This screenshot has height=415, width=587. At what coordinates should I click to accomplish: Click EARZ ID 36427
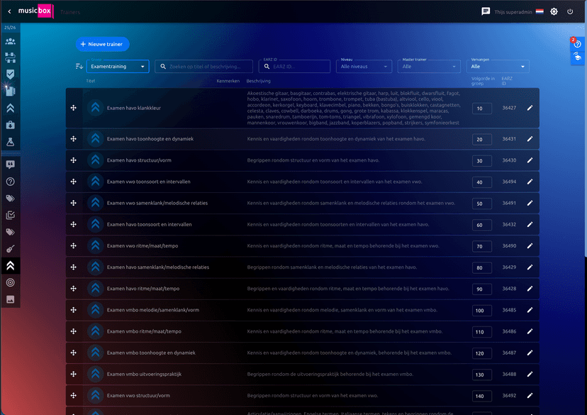pos(509,108)
